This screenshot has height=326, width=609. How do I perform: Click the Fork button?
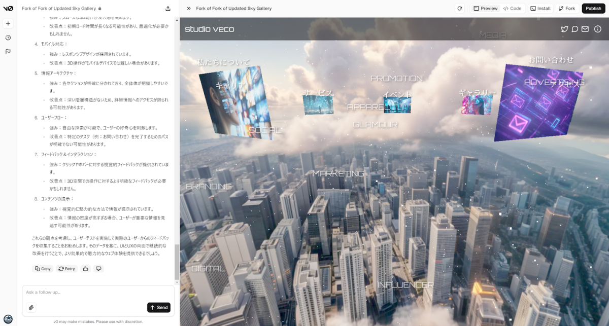pyautogui.click(x=567, y=9)
